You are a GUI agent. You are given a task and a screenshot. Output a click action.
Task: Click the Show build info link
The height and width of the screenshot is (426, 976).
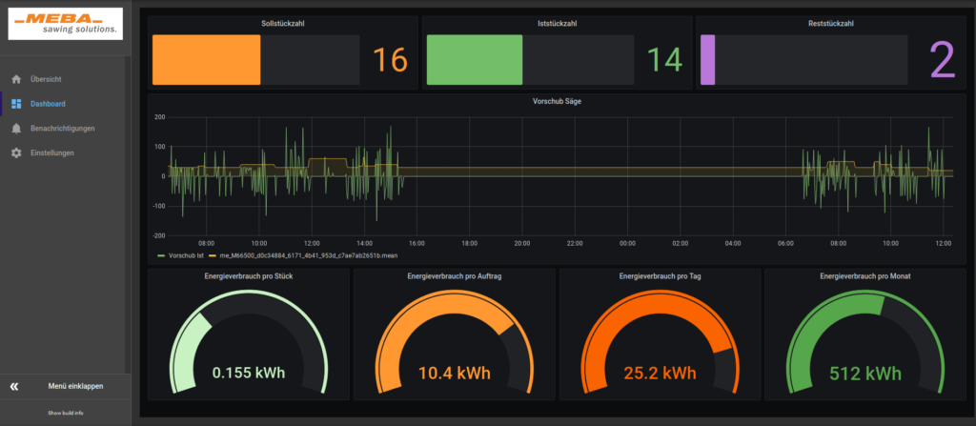click(x=66, y=413)
